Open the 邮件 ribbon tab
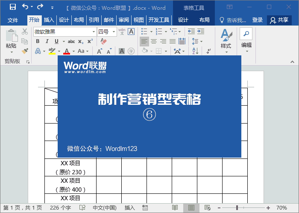 pos(109,20)
